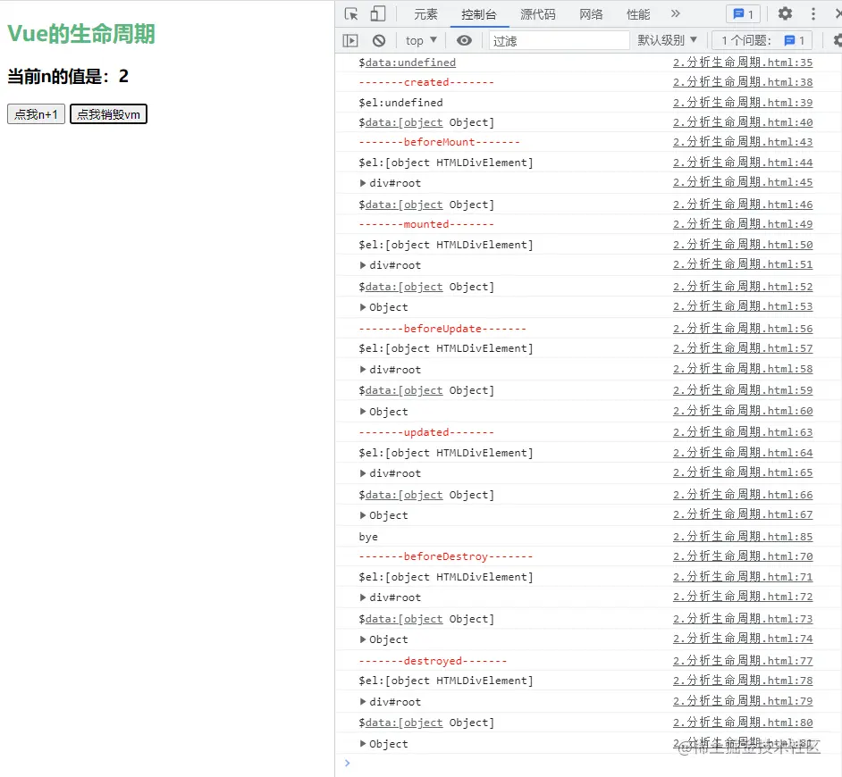Open source link 2.分析生命周期.html:85
The width and height of the screenshot is (842, 777).
pos(743,537)
